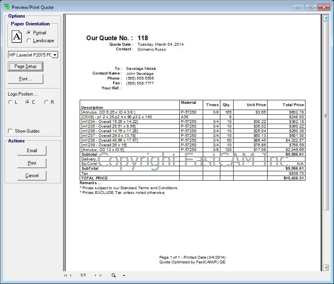This screenshot has width=334, height=284.
Task: Set logo position to right (R)
Action: (46, 102)
